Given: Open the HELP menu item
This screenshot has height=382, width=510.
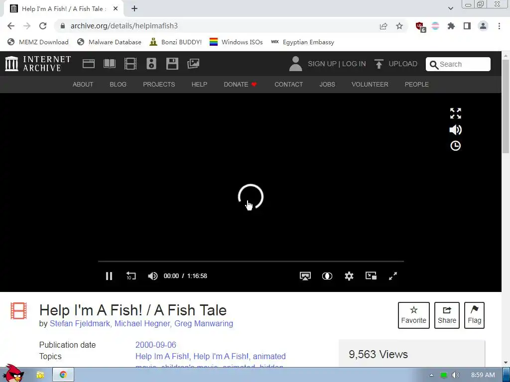Looking at the screenshot, I should coord(199,85).
